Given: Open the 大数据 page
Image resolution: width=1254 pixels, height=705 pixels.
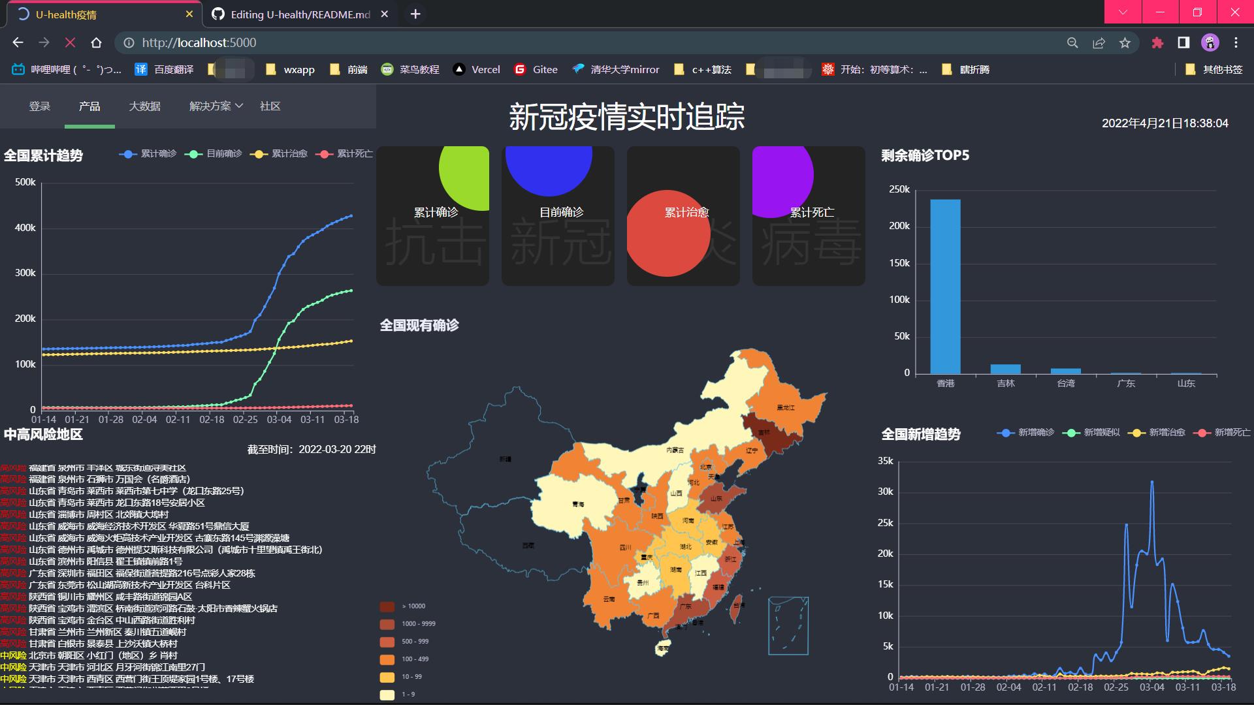Looking at the screenshot, I should (x=145, y=106).
